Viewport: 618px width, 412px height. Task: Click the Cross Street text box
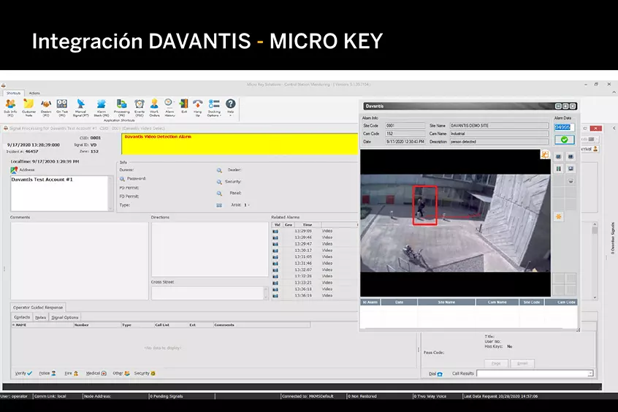(x=210, y=293)
